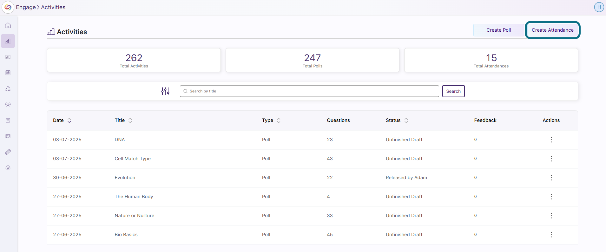Click the Engage breadcrumb link
The image size is (606, 252).
tap(26, 7)
